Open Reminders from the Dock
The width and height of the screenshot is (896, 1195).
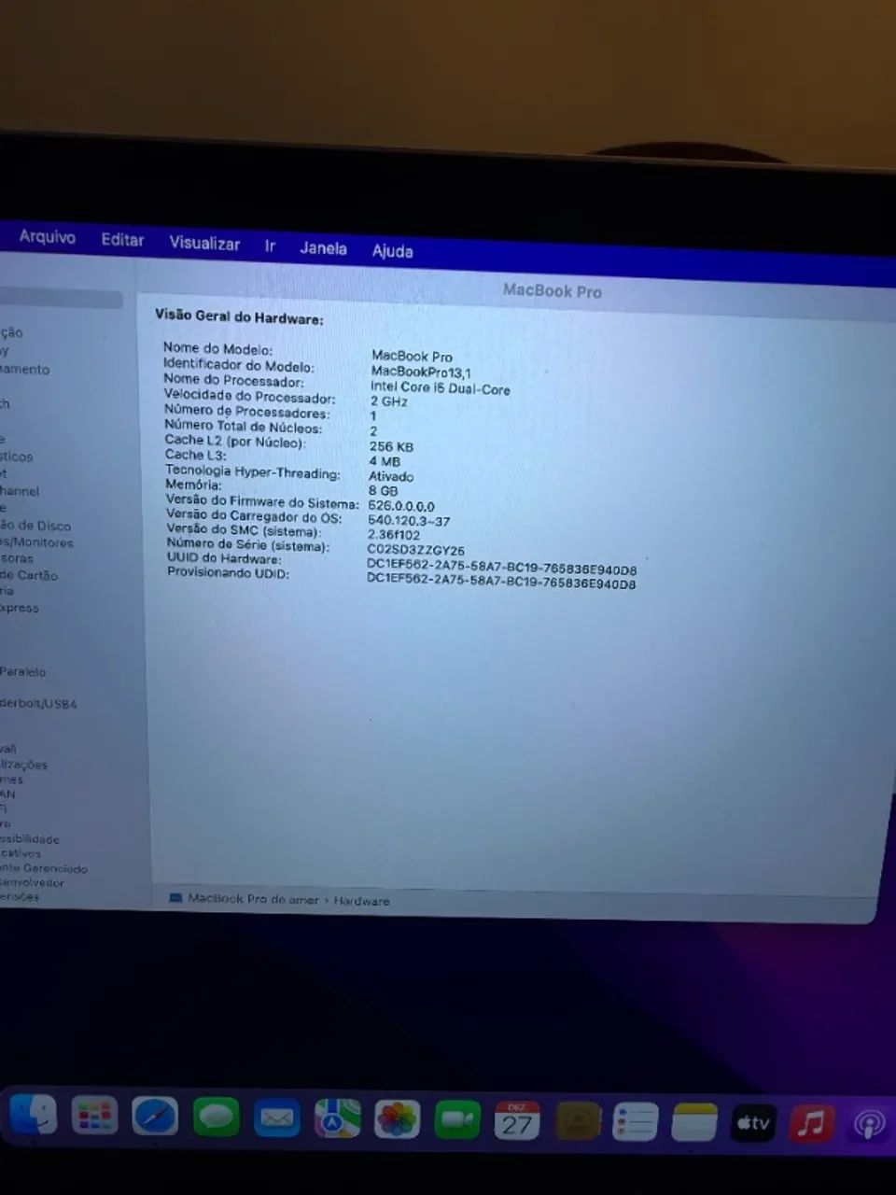(x=636, y=1121)
